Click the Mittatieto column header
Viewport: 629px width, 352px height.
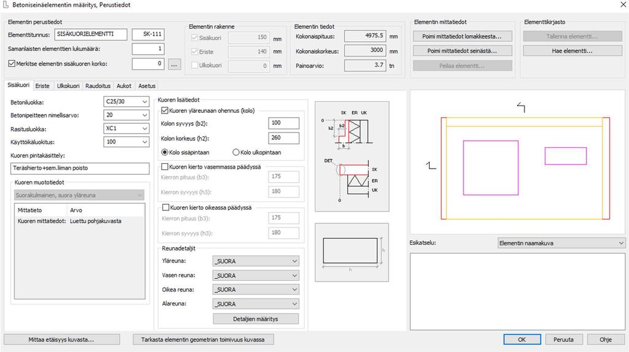(x=41, y=210)
